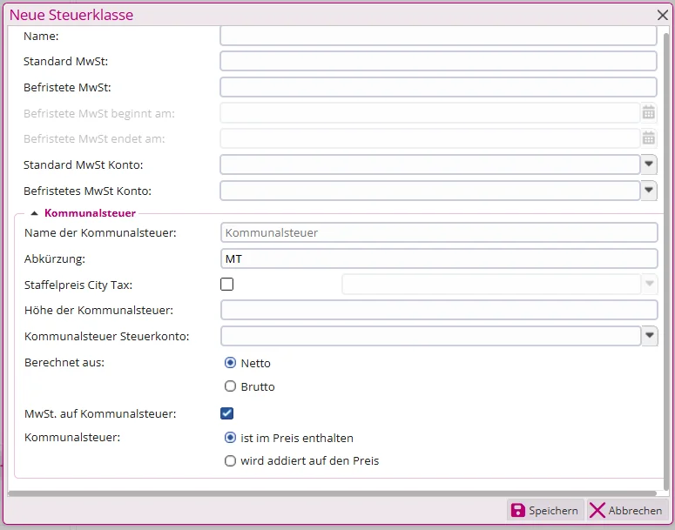Open calendar for Befristete MwSt beginnt am
The image size is (675, 530).
tap(648, 113)
